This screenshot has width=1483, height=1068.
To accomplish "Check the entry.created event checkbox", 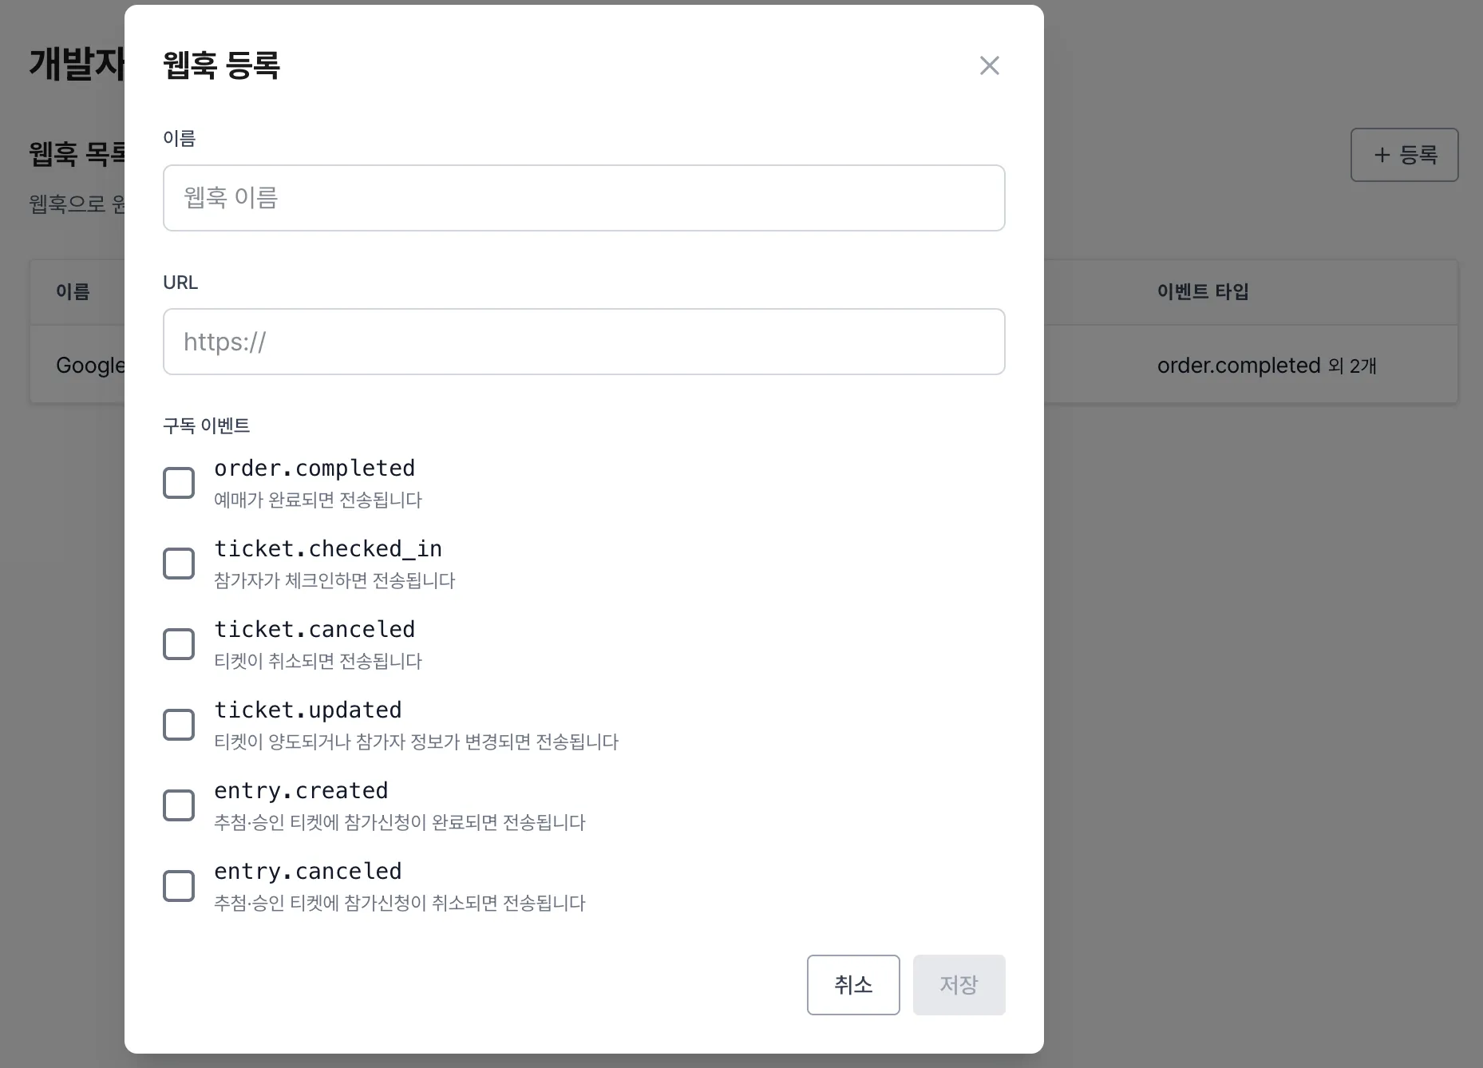I will (x=179, y=805).
